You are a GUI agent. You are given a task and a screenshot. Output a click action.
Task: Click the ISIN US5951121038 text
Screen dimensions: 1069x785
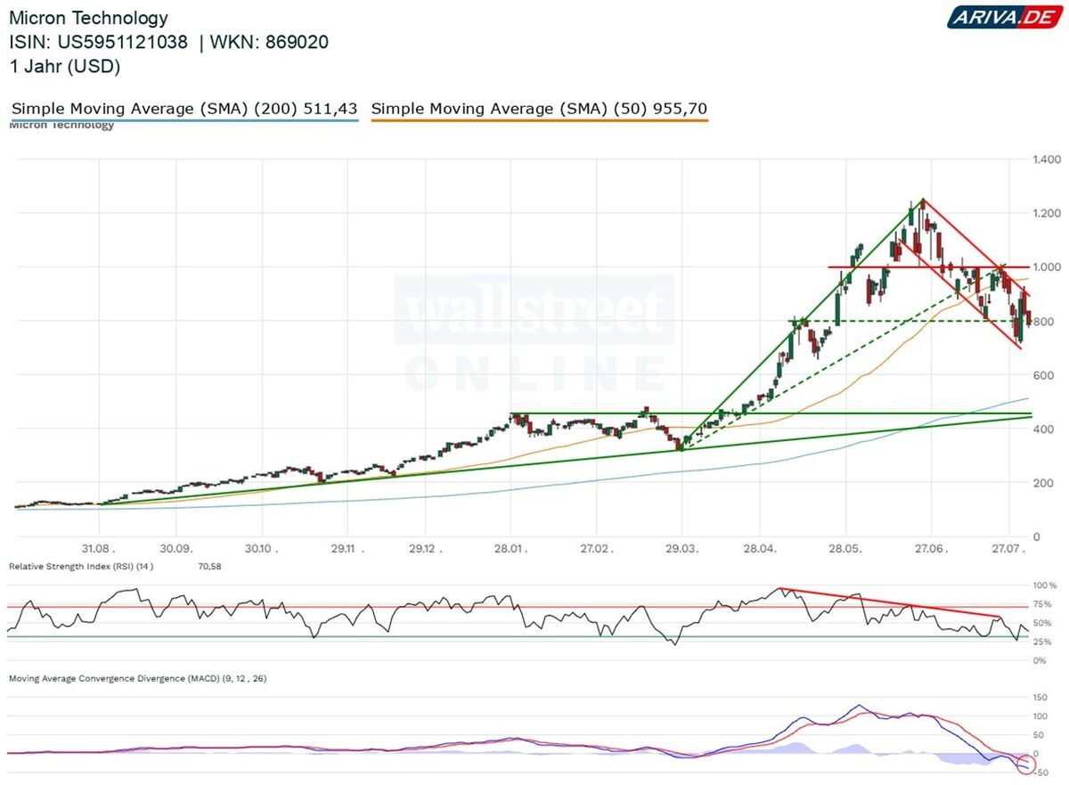(x=100, y=42)
